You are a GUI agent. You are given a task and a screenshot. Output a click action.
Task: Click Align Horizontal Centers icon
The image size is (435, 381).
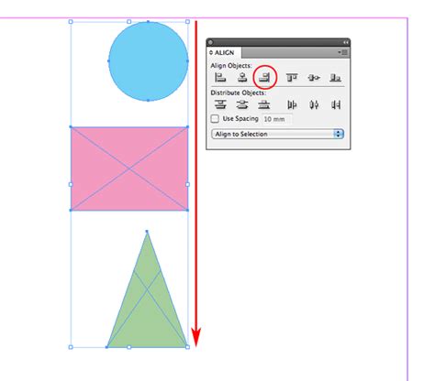point(242,78)
